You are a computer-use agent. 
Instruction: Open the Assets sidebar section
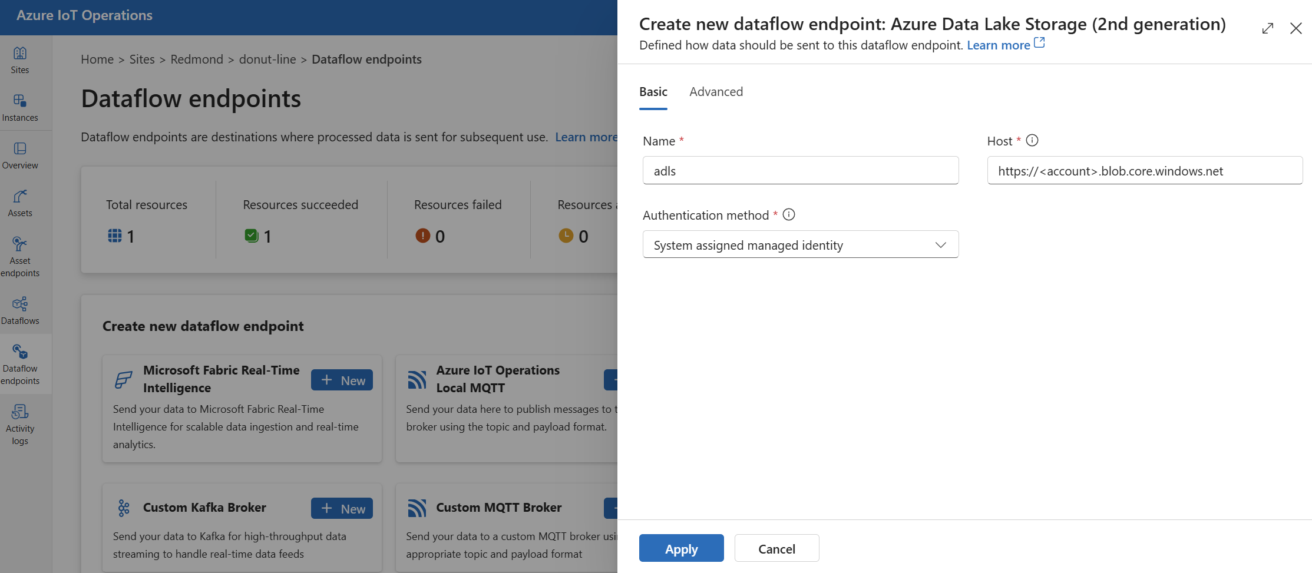20,203
